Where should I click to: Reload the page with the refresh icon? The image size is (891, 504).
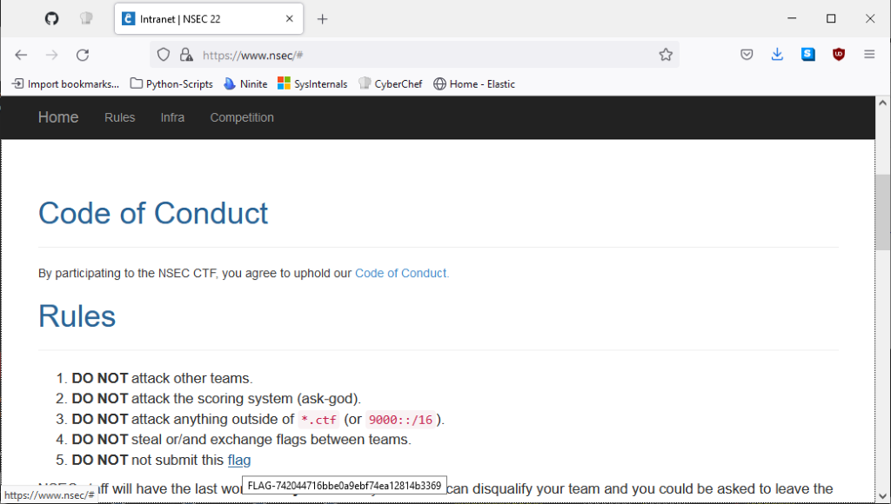pyautogui.click(x=83, y=55)
